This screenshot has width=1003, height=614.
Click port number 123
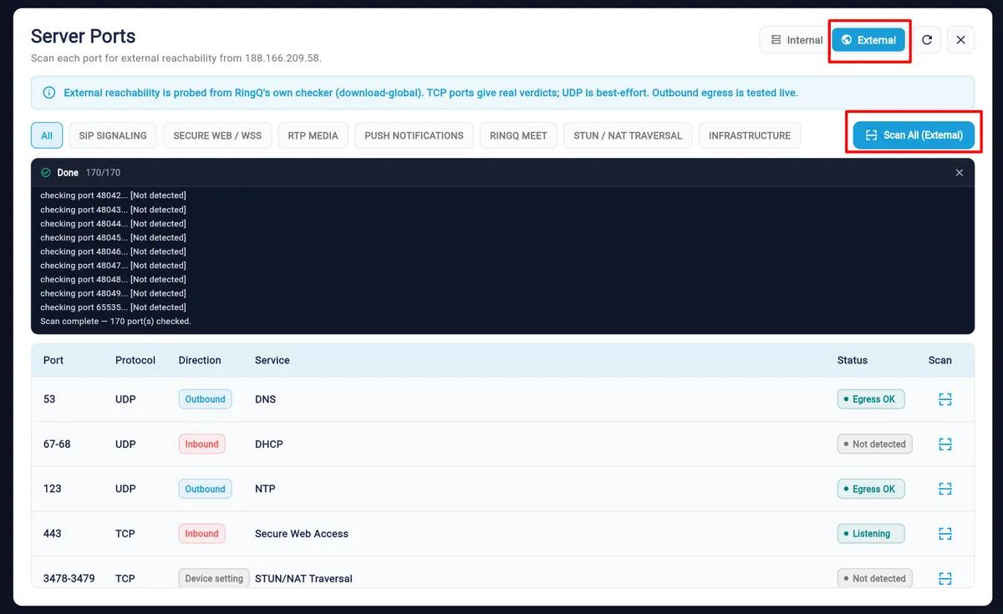point(52,489)
